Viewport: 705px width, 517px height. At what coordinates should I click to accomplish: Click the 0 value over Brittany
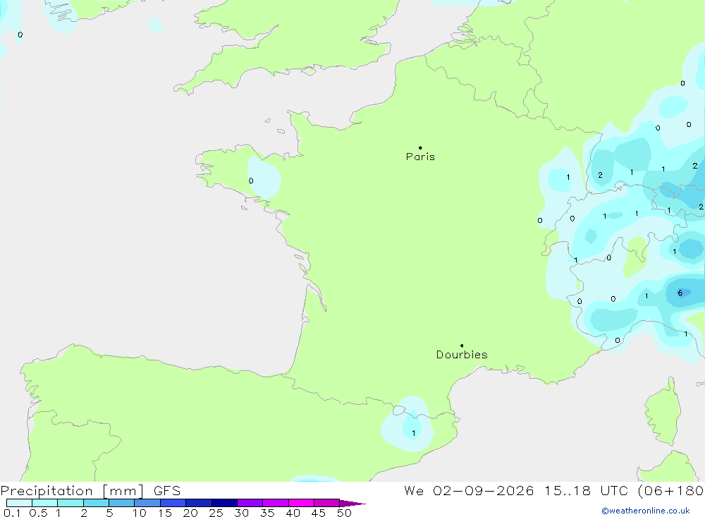pyautogui.click(x=251, y=181)
